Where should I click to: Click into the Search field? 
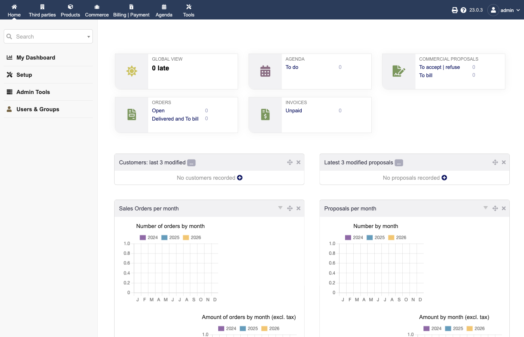click(x=48, y=36)
